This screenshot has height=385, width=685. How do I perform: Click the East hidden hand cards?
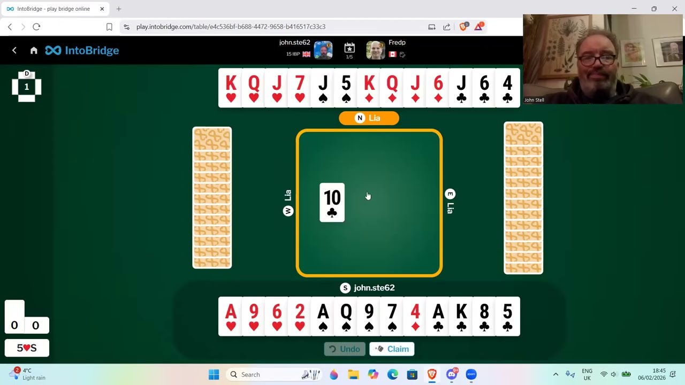(x=523, y=198)
